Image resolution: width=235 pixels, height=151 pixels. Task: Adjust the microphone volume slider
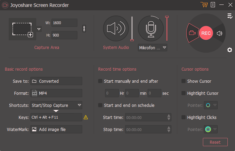pos(167,28)
